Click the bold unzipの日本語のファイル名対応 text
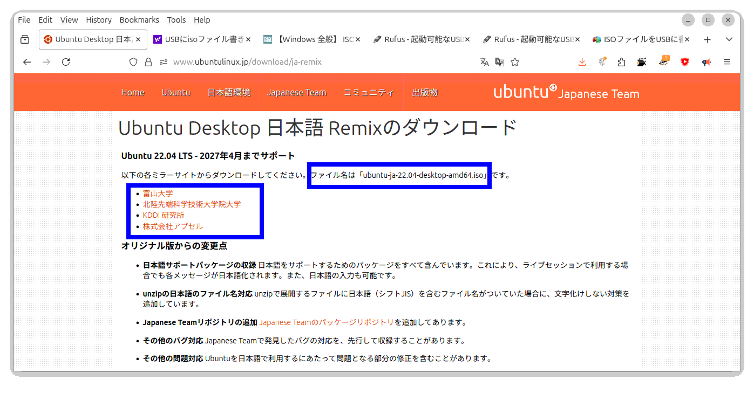This screenshot has width=754, height=407. pos(198,294)
